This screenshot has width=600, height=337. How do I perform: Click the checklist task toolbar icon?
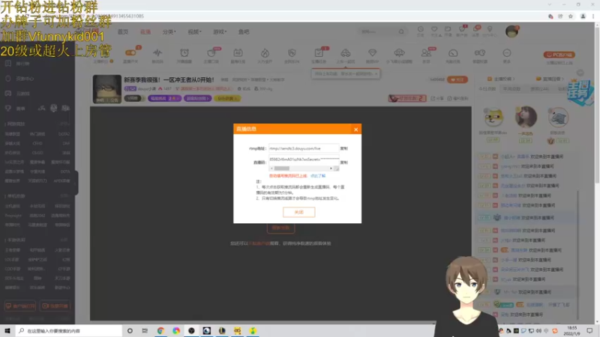[x=318, y=52]
